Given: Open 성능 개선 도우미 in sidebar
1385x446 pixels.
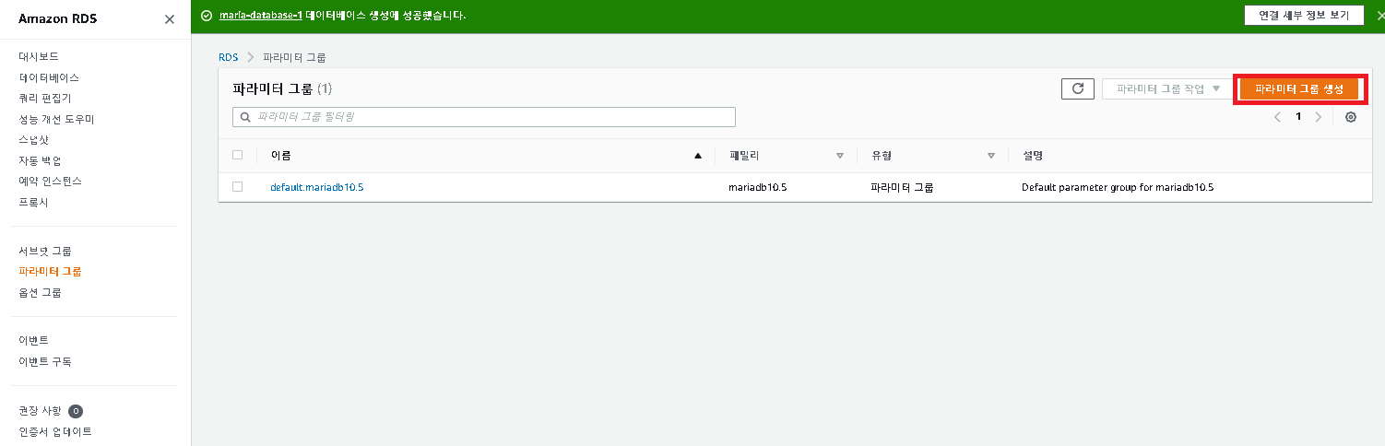Looking at the screenshot, I should tap(56, 119).
